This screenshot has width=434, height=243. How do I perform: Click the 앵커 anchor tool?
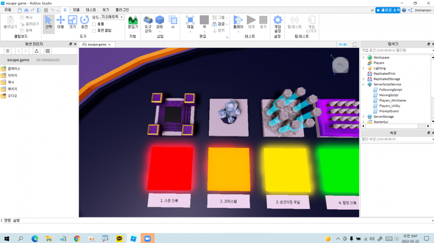pos(218,30)
